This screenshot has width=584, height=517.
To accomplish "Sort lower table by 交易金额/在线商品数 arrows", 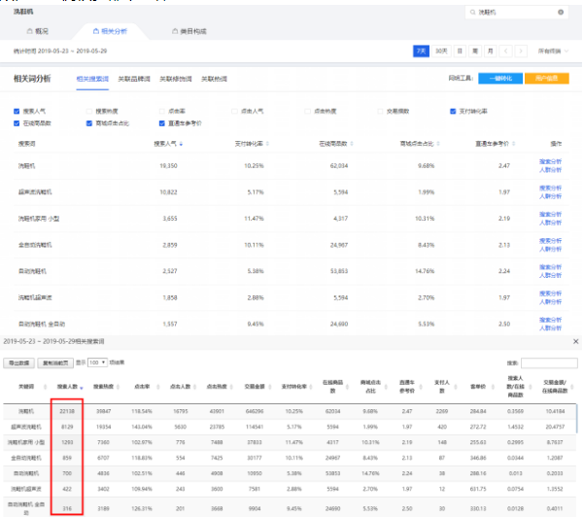I will point(572,387).
